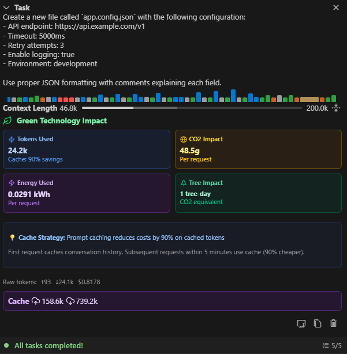Click the green leaf icon
The height and width of the screenshot is (354, 347).
click(x=8, y=121)
